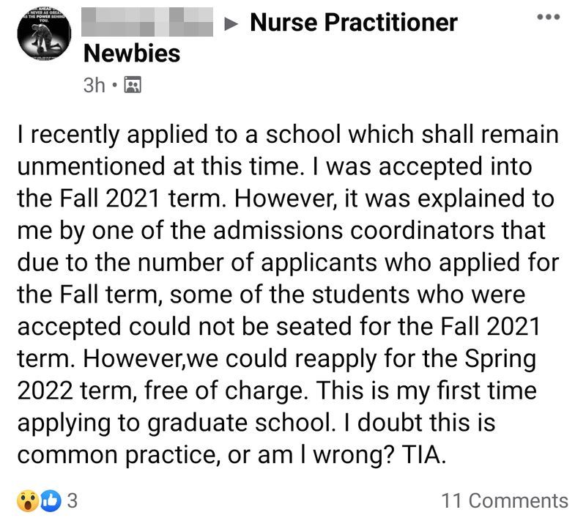Screen dimensions: 586x518
Task: Click 'applying to graduate school' text
Action: (174, 424)
